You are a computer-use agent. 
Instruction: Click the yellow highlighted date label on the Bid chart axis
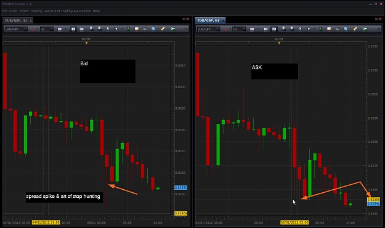pyautogui.click(x=46, y=222)
